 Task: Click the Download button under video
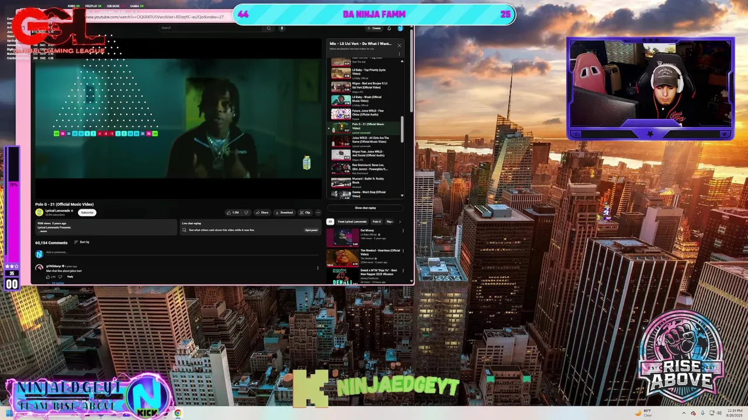click(x=284, y=212)
